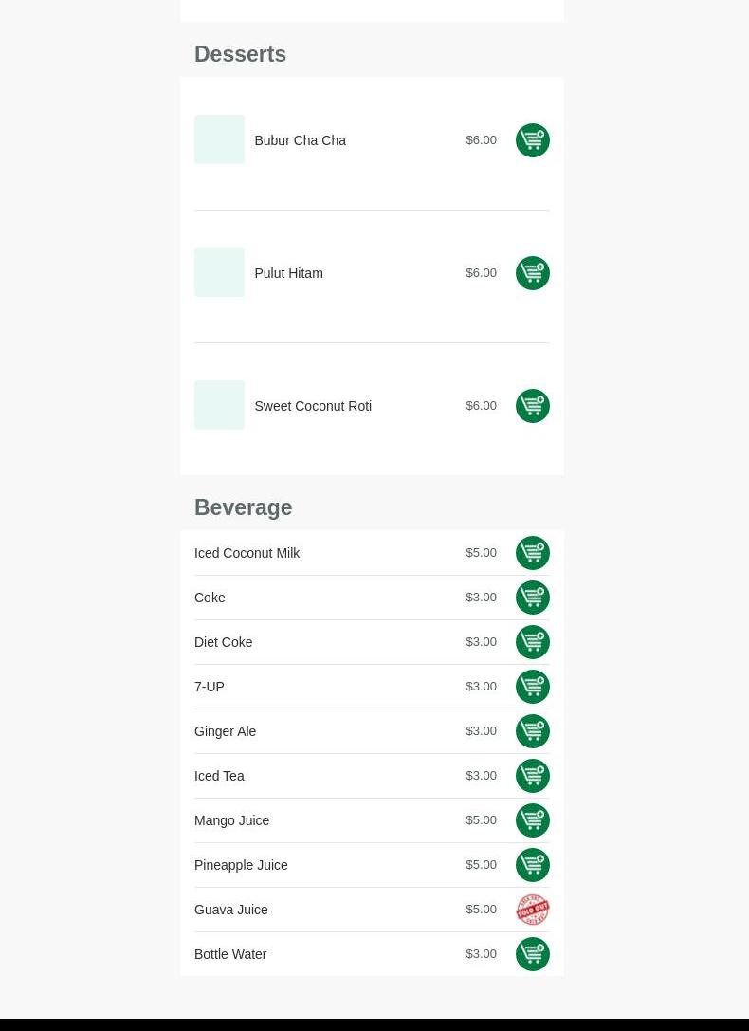
Task: Add Iced Tea to cart
Action: (532, 776)
